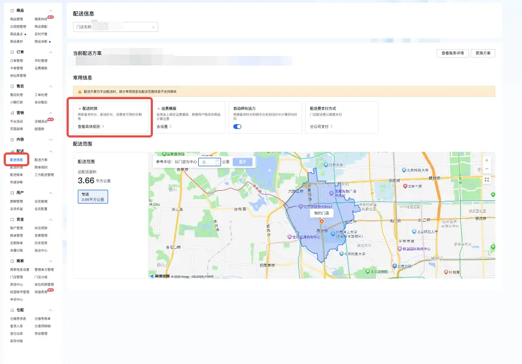Click the 内容 section icon in sidebar
Image resolution: width=522 pixels, height=364 pixels.
[x=12, y=140]
